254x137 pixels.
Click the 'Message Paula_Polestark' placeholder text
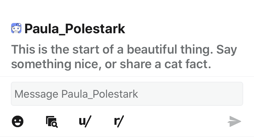(76, 94)
